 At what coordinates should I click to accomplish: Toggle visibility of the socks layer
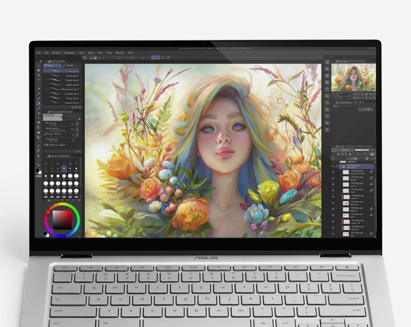pyautogui.click(x=333, y=185)
